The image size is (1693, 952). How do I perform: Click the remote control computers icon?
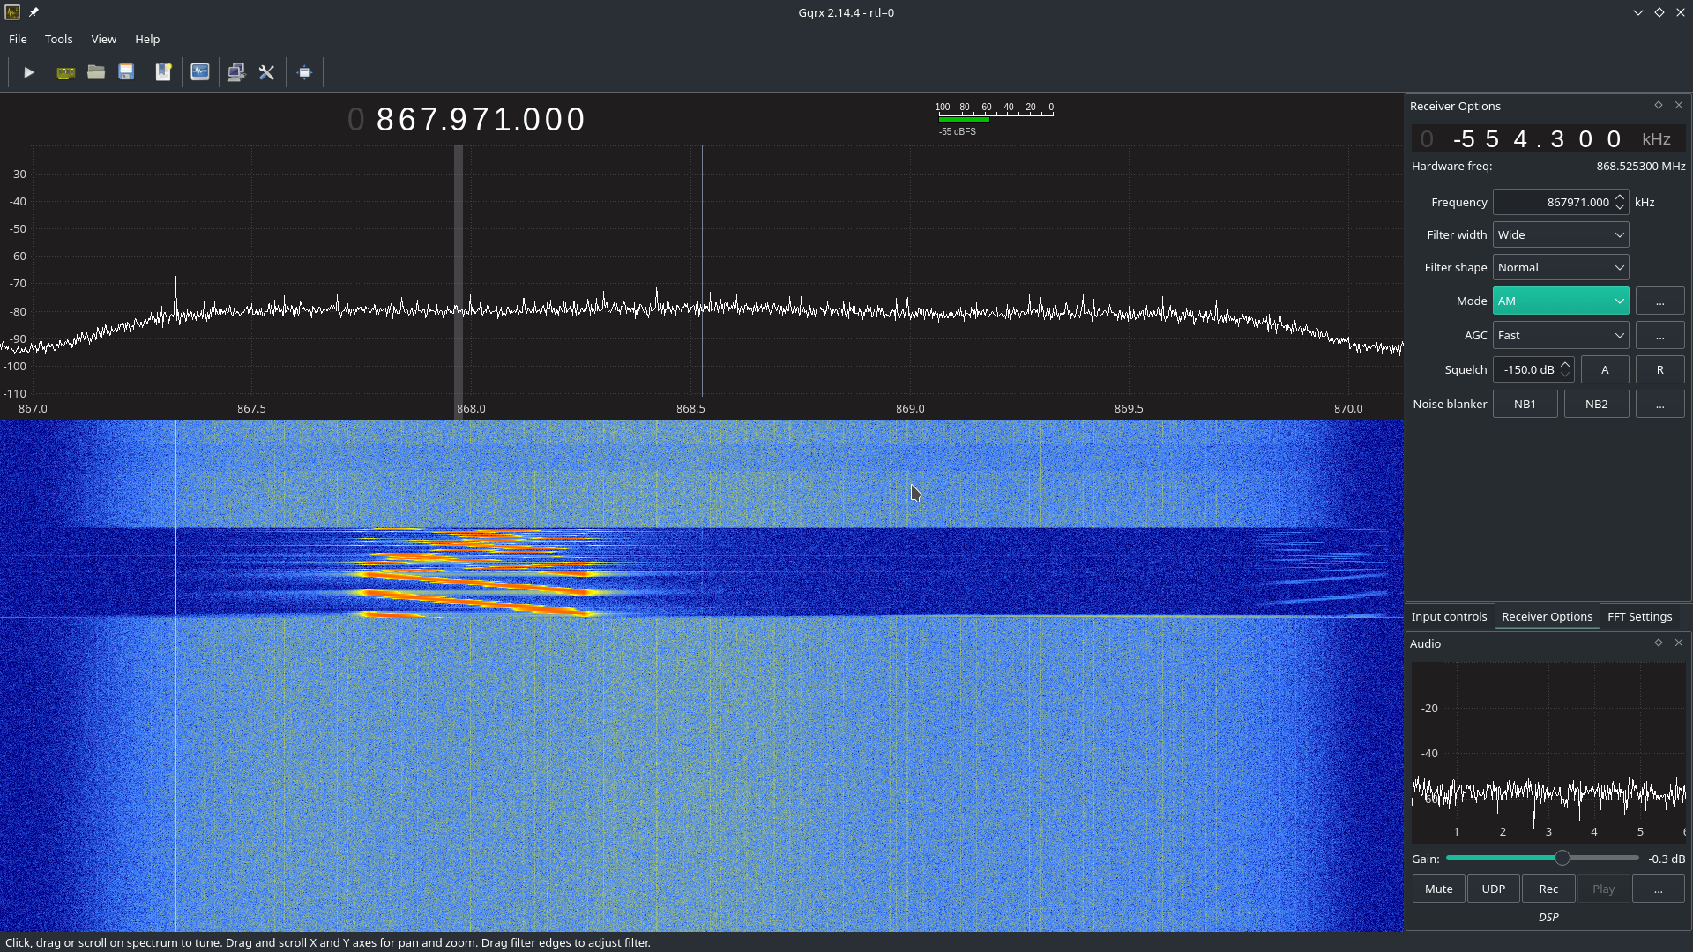pyautogui.click(x=236, y=72)
